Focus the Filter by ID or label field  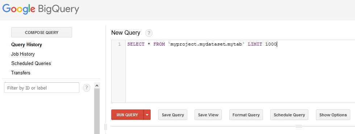point(42,88)
